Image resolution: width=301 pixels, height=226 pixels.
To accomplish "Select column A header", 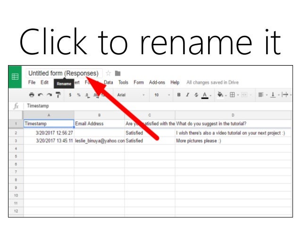I will [x=49, y=115].
